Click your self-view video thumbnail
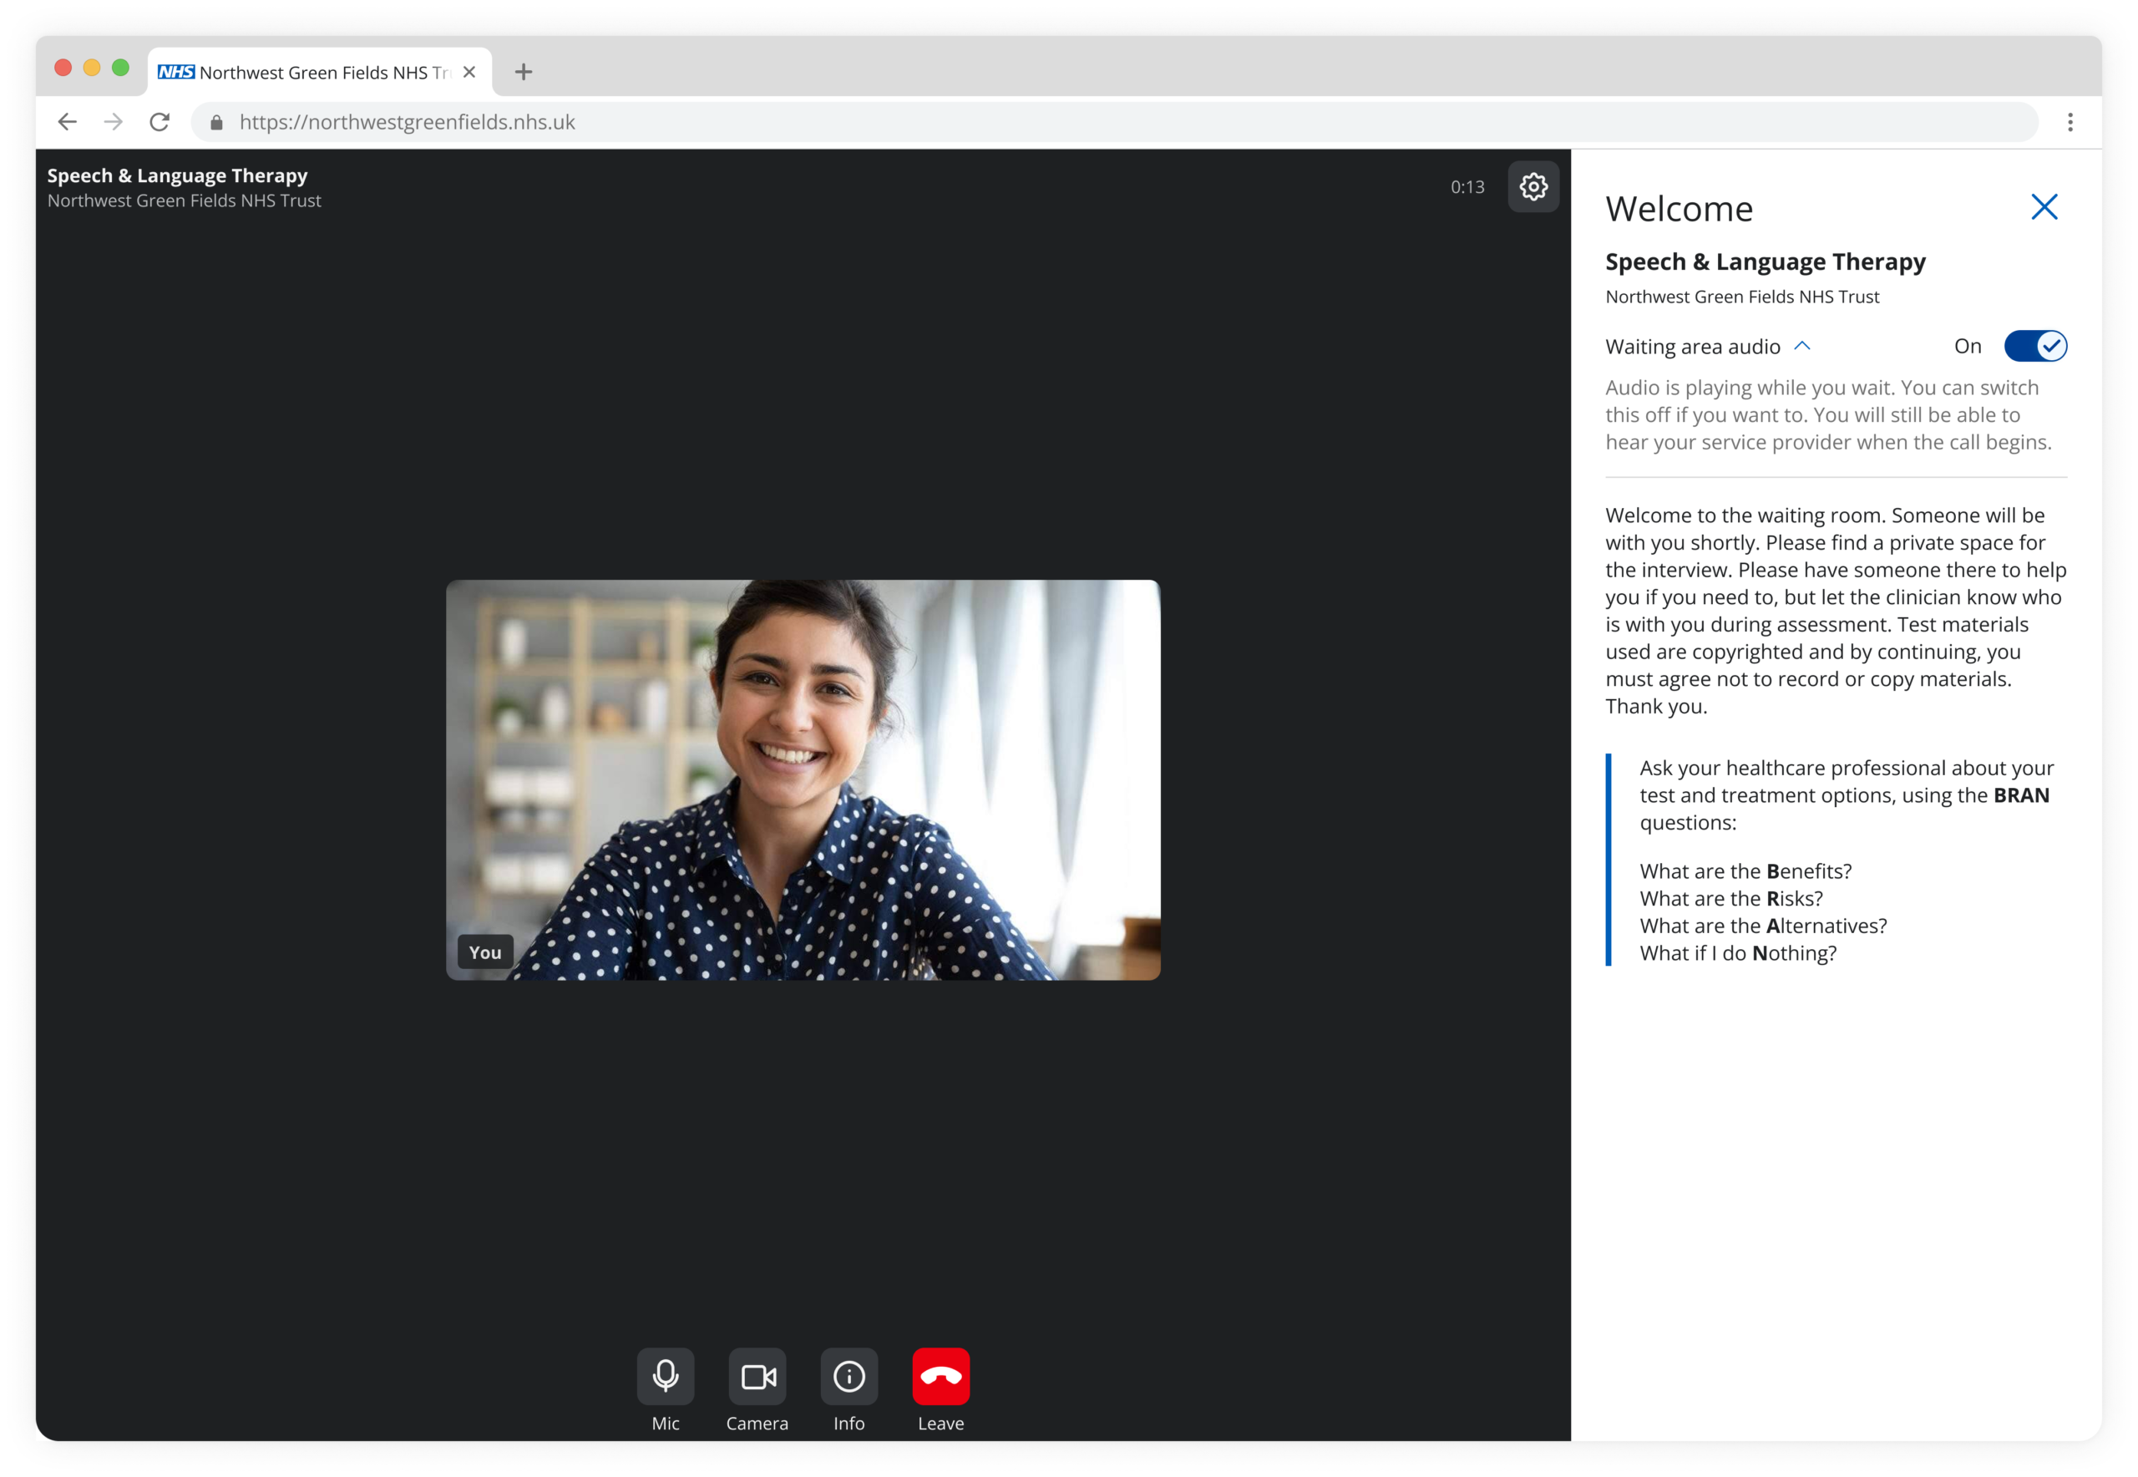2138x1477 pixels. point(803,780)
